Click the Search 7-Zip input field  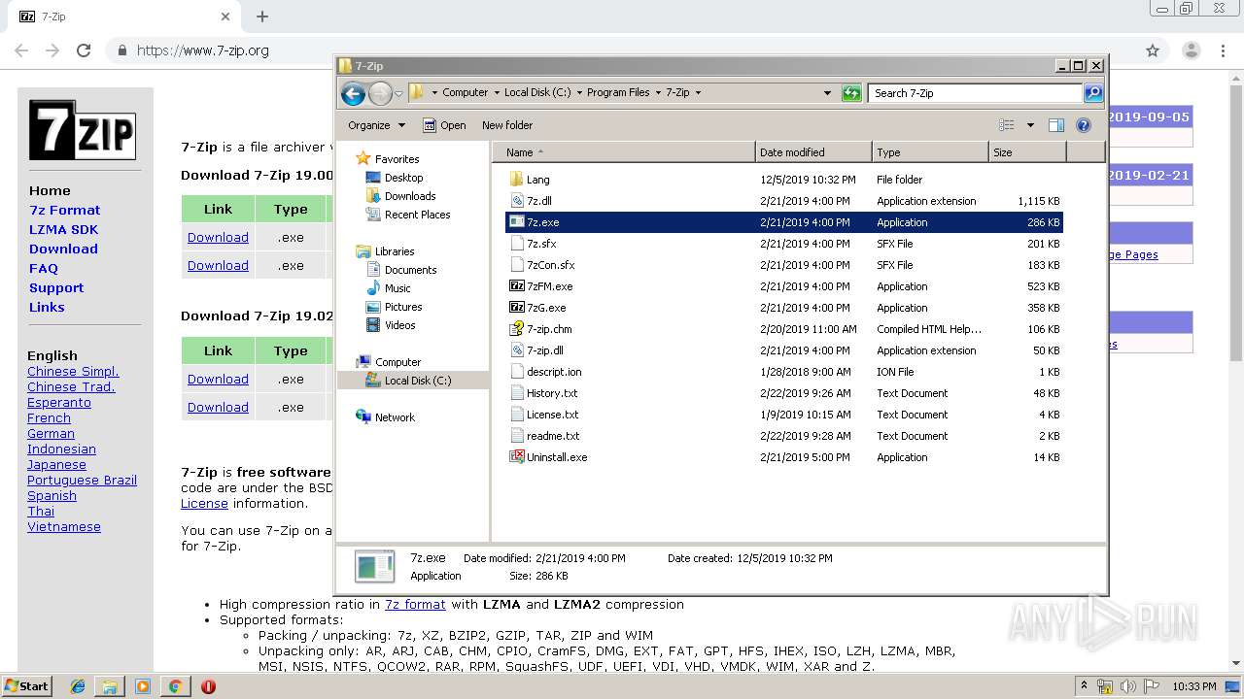coord(975,93)
